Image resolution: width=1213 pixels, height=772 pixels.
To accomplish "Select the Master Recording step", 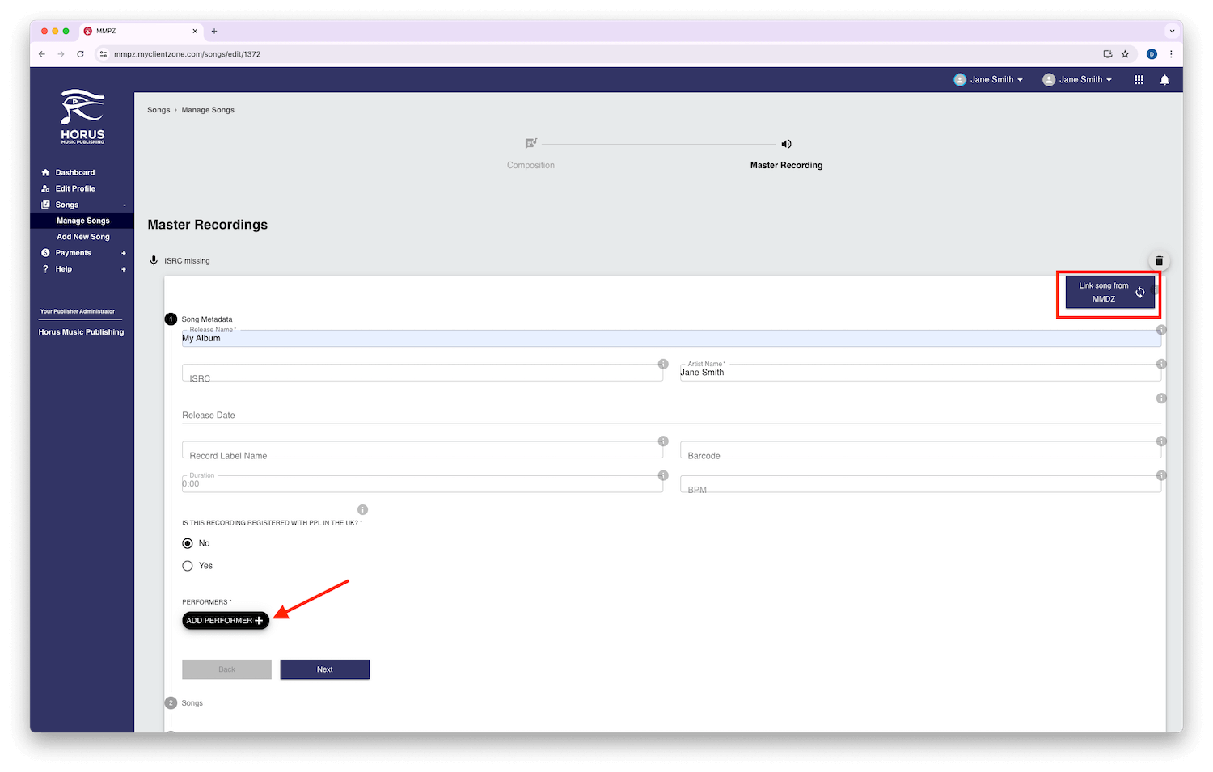I will (x=786, y=165).
